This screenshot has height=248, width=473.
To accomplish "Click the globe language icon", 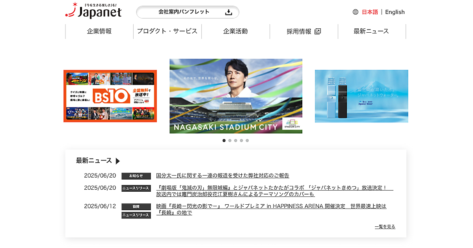I will pos(356,12).
